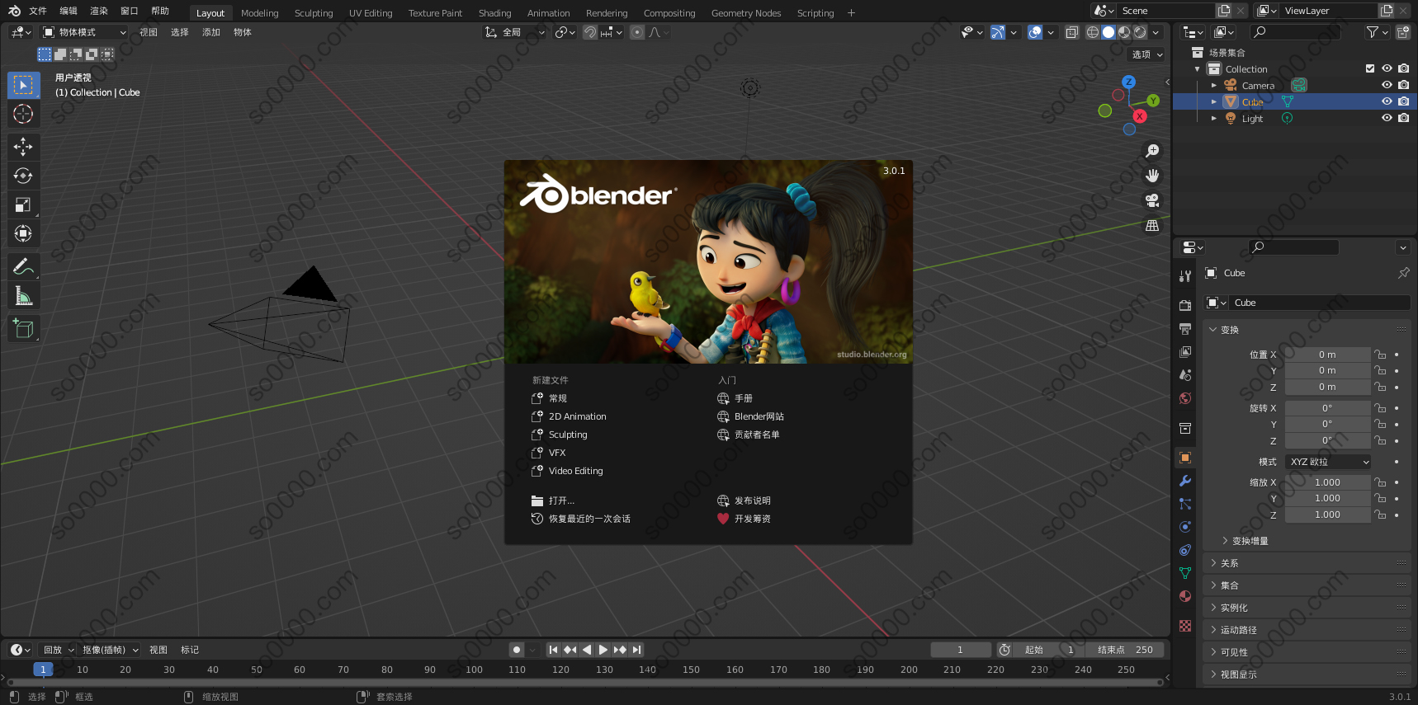Select the Cursor tool in the toolbar
The height and width of the screenshot is (705, 1418).
[x=23, y=114]
